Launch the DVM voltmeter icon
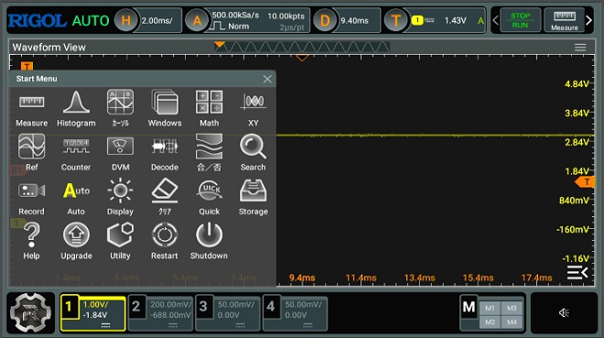Viewport: 604px width, 338px height. tap(120, 153)
